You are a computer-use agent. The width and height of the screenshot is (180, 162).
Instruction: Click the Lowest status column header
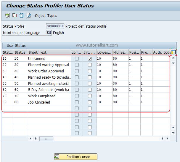(105, 52)
